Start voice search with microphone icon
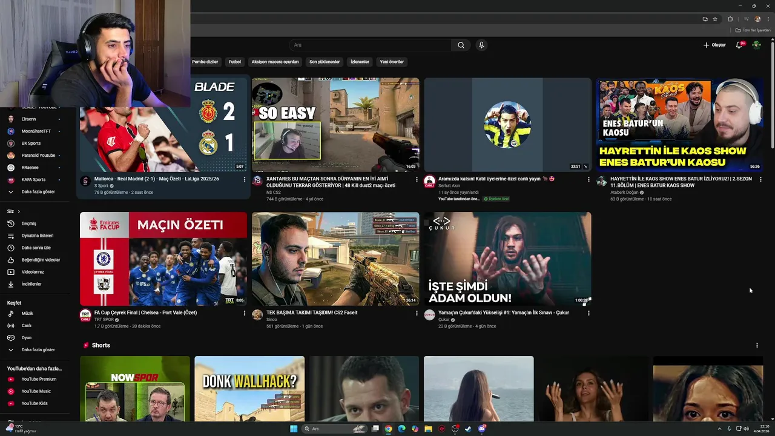Image resolution: width=775 pixels, height=436 pixels. click(x=481, y=45)
